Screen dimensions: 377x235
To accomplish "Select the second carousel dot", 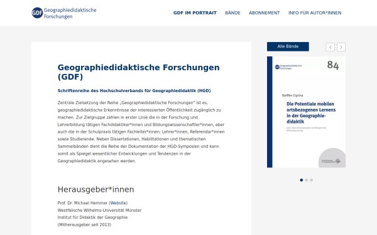I will 307,180.
